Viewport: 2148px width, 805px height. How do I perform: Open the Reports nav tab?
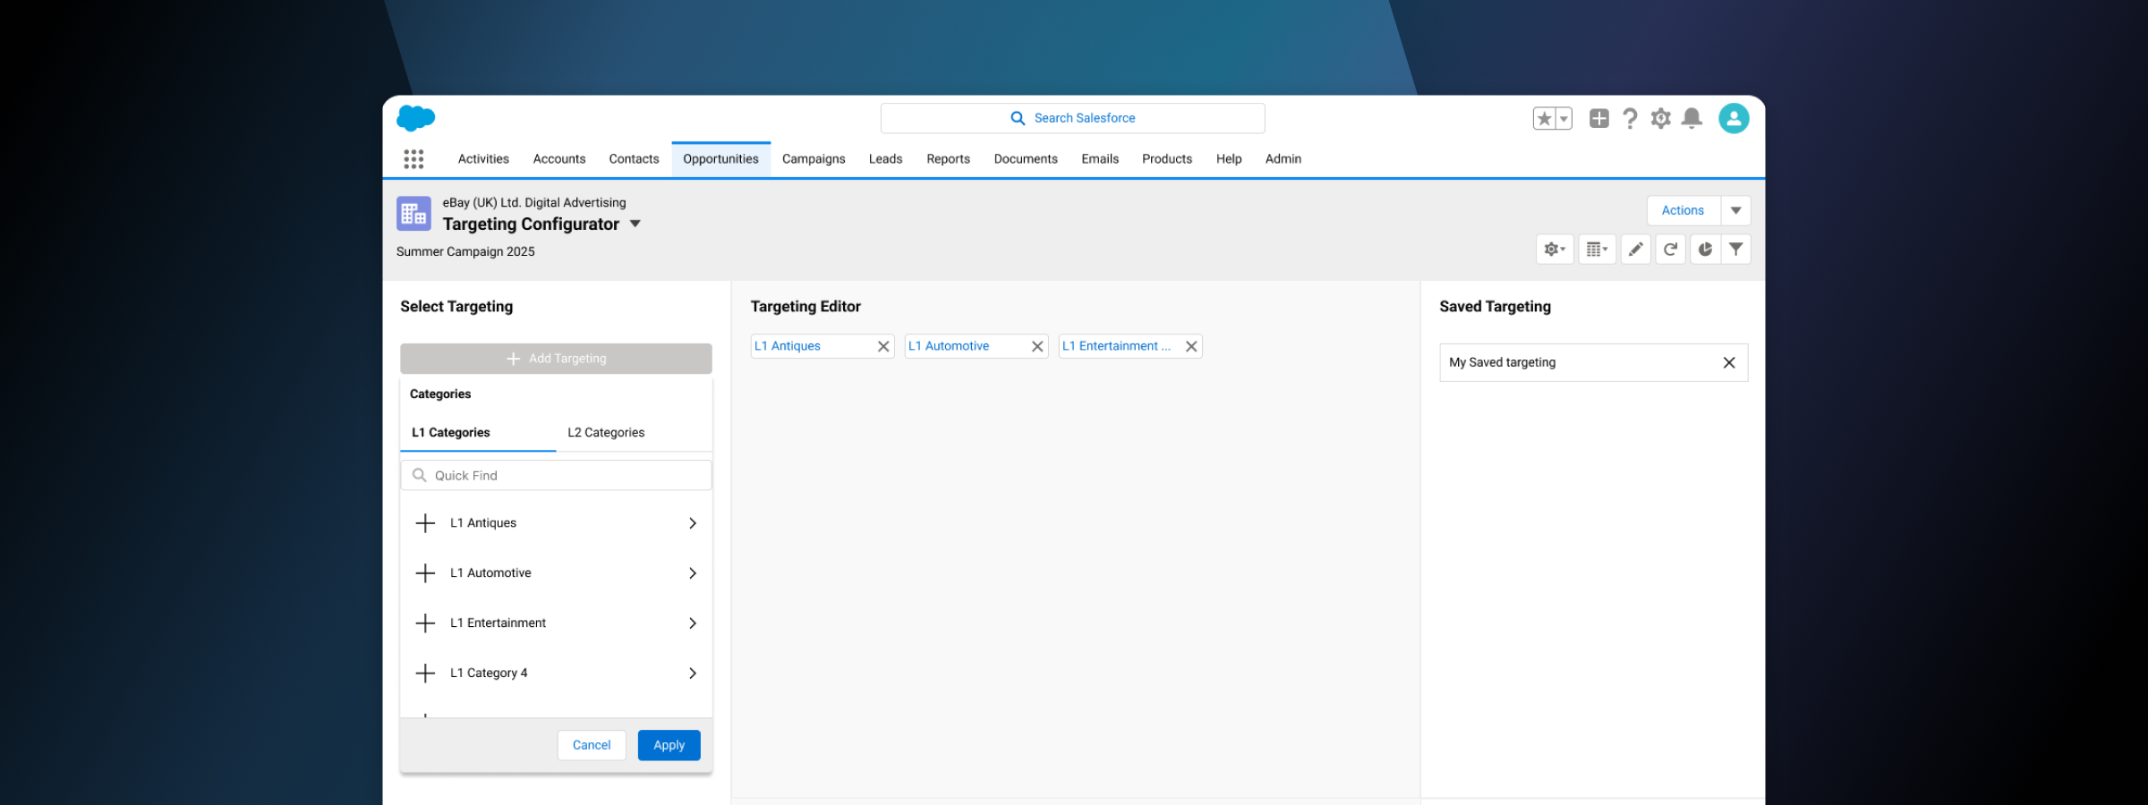[948, 159]
